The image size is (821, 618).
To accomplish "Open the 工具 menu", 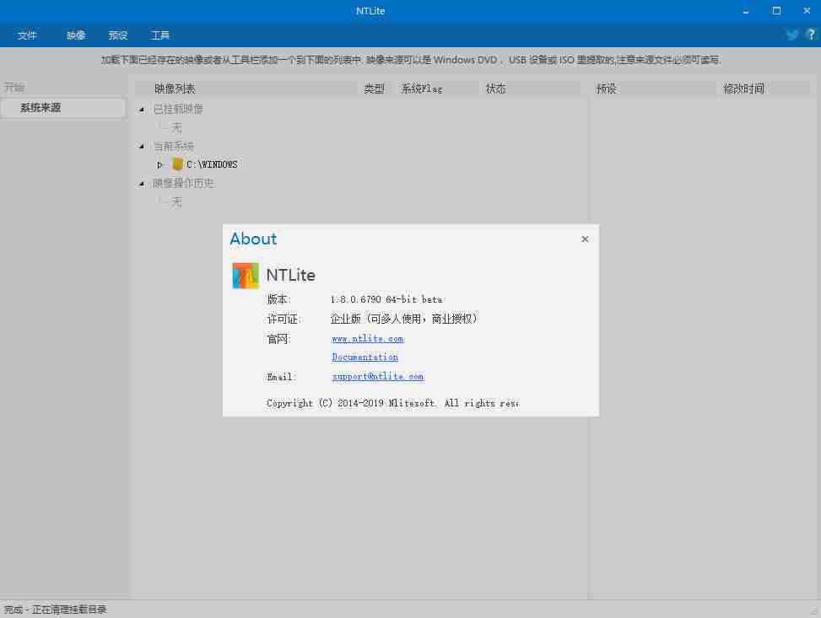I will click(160, 35).
